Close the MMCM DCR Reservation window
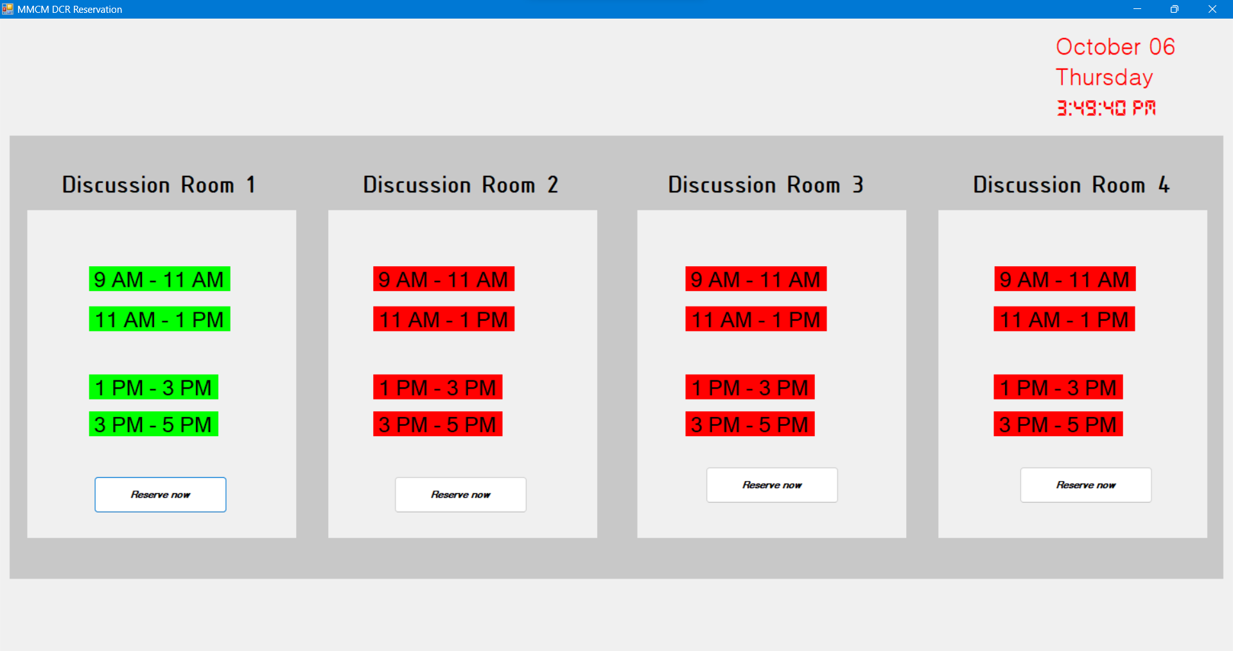Image resolution: width=1233 pixels, height=651 pixels. (1212, 9)
